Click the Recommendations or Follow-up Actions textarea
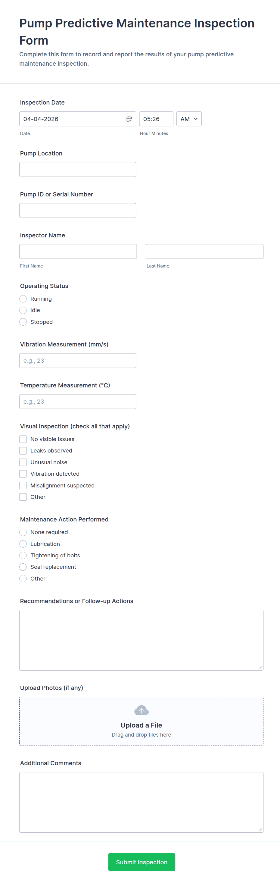This screenshot has height=886, width=280. click(x=141, y=640)
